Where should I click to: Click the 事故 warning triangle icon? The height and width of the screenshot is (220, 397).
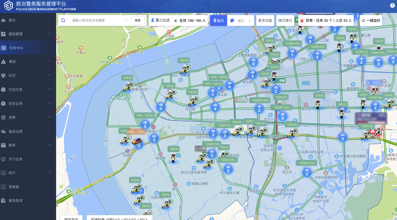click(3, 62)
